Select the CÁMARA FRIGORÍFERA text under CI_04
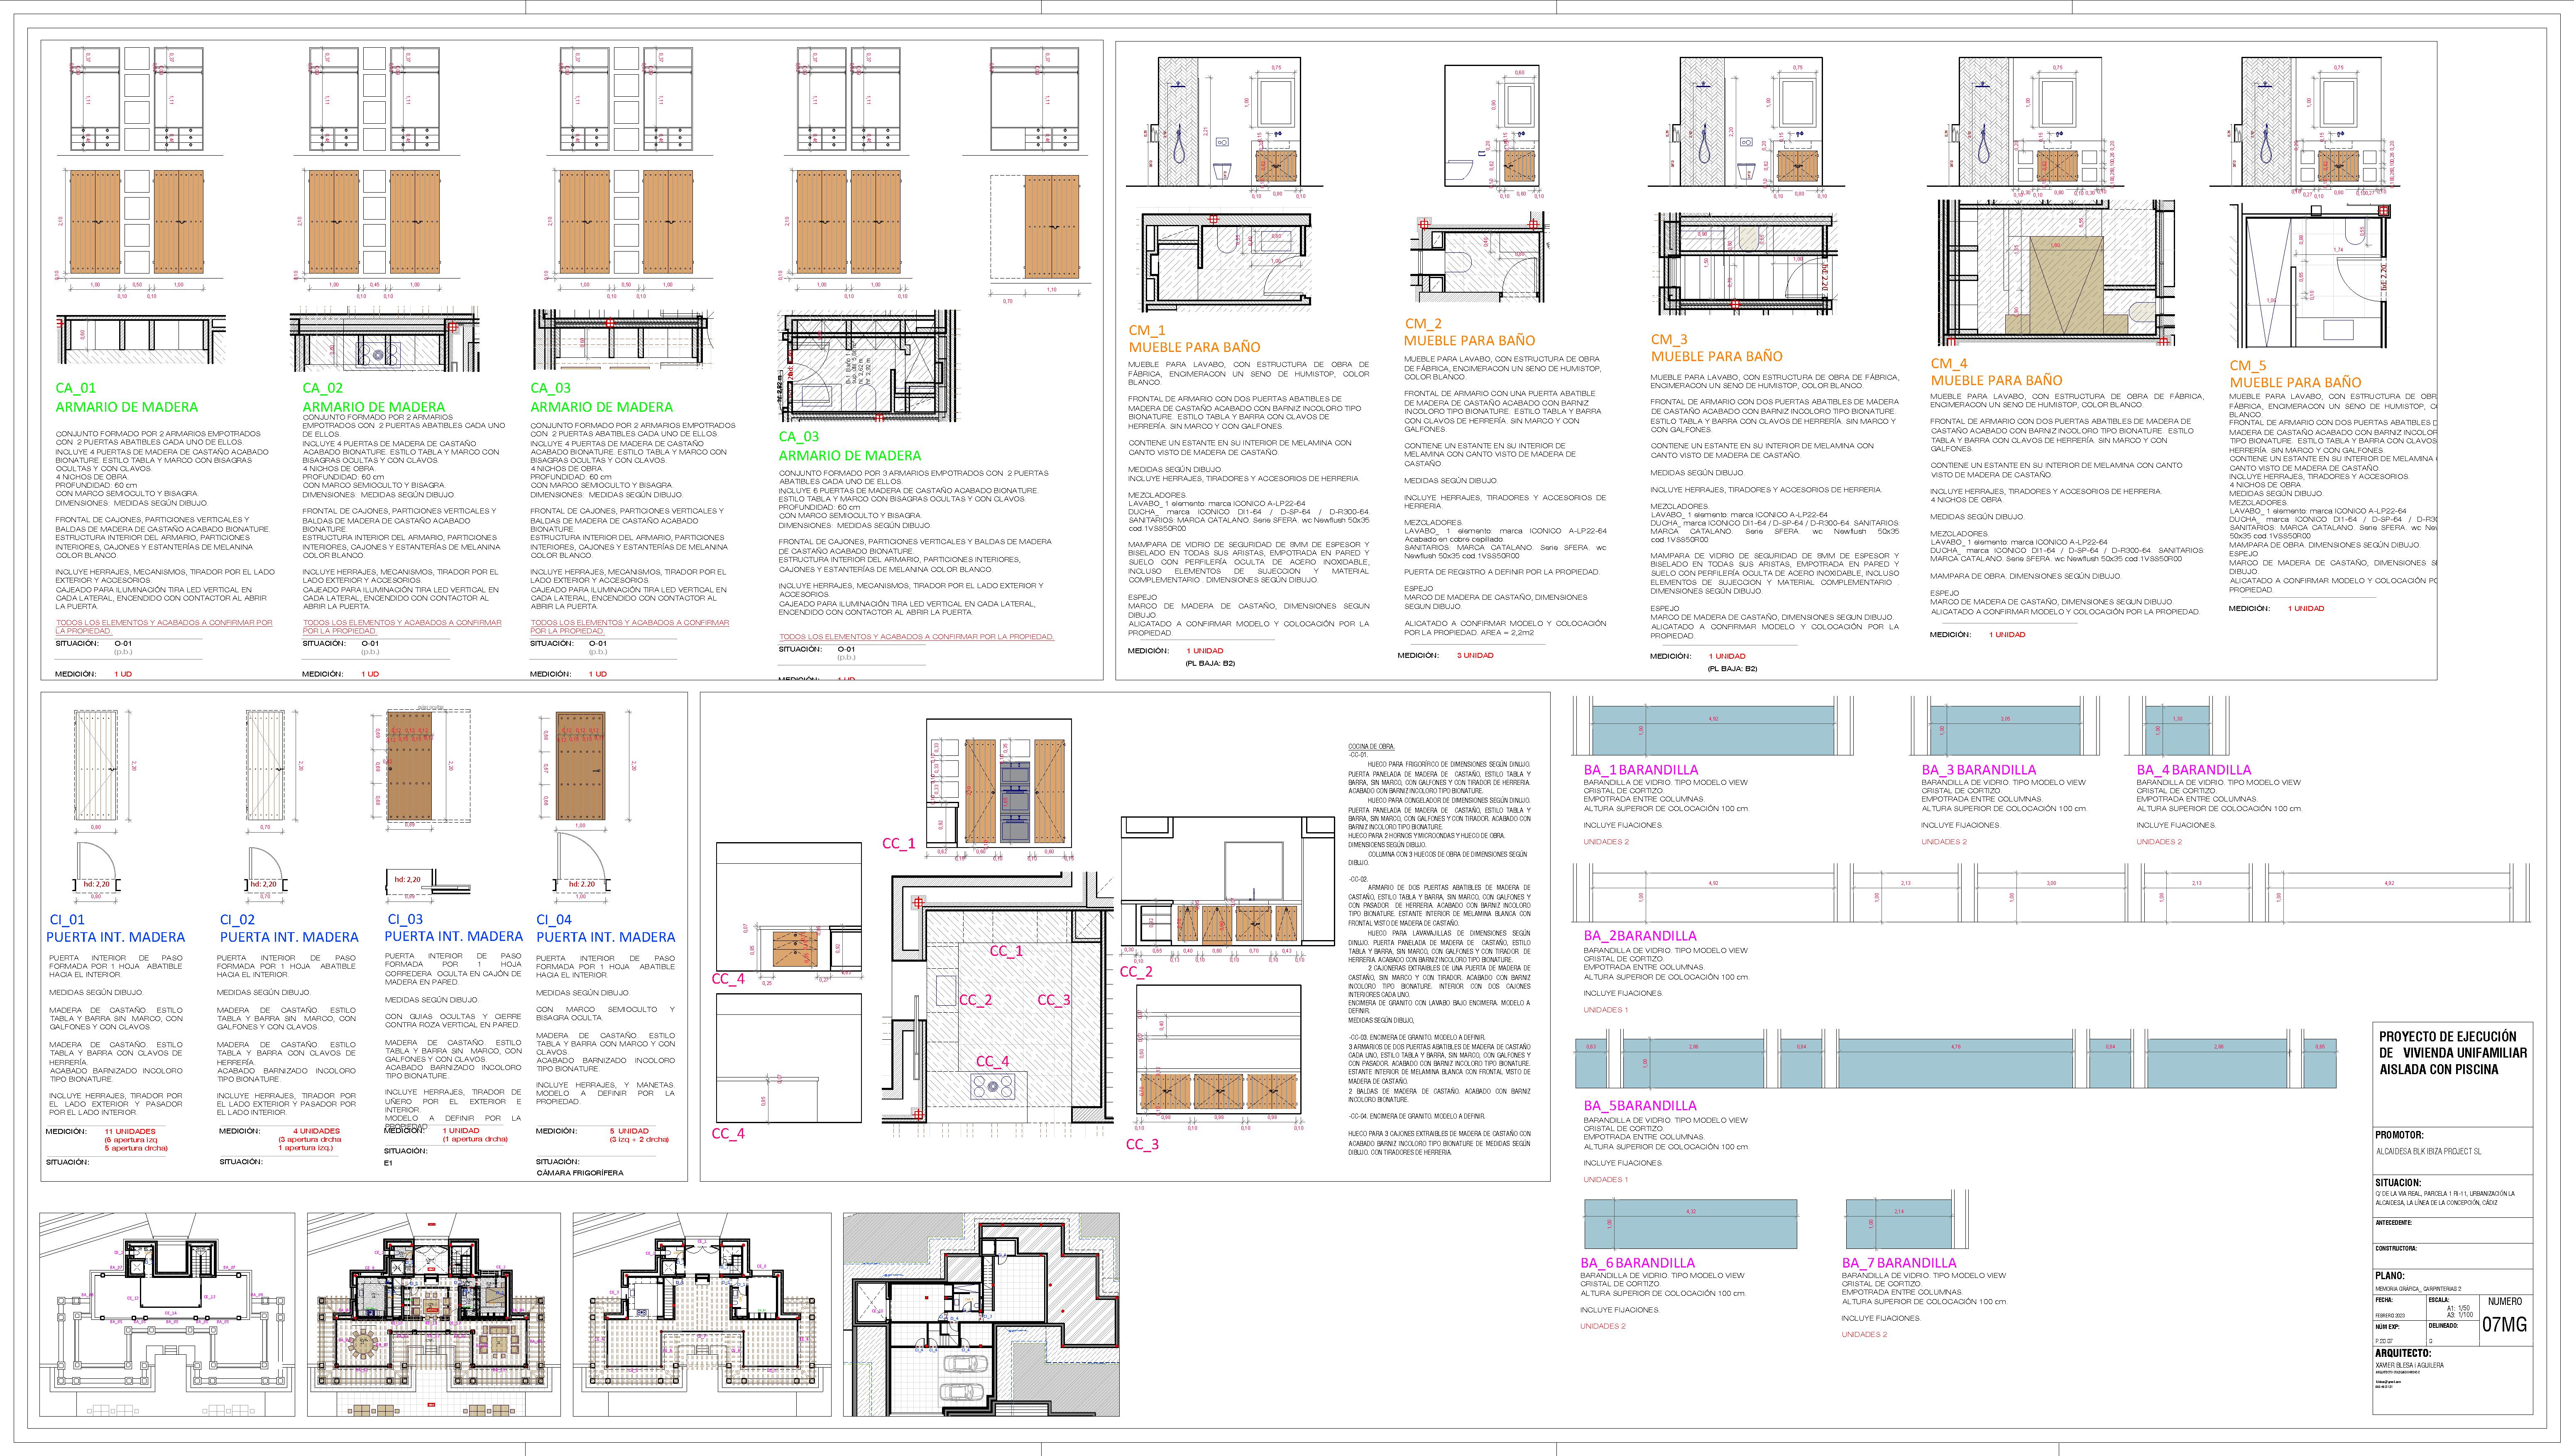2574x1456 pixels. [x=580, y=1173]
